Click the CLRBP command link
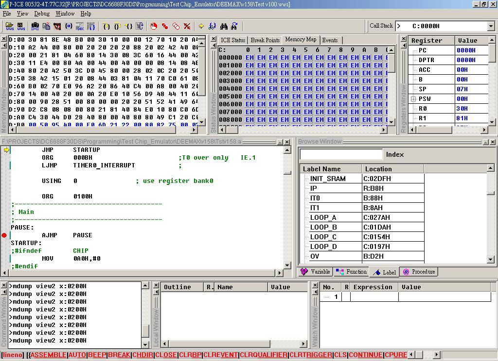Image resolution: width=498 pixels, height=361 pixels. 190,355
